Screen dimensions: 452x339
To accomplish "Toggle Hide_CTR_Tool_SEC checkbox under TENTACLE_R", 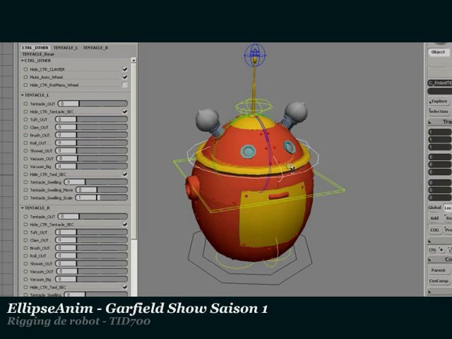I will point(125,287).
